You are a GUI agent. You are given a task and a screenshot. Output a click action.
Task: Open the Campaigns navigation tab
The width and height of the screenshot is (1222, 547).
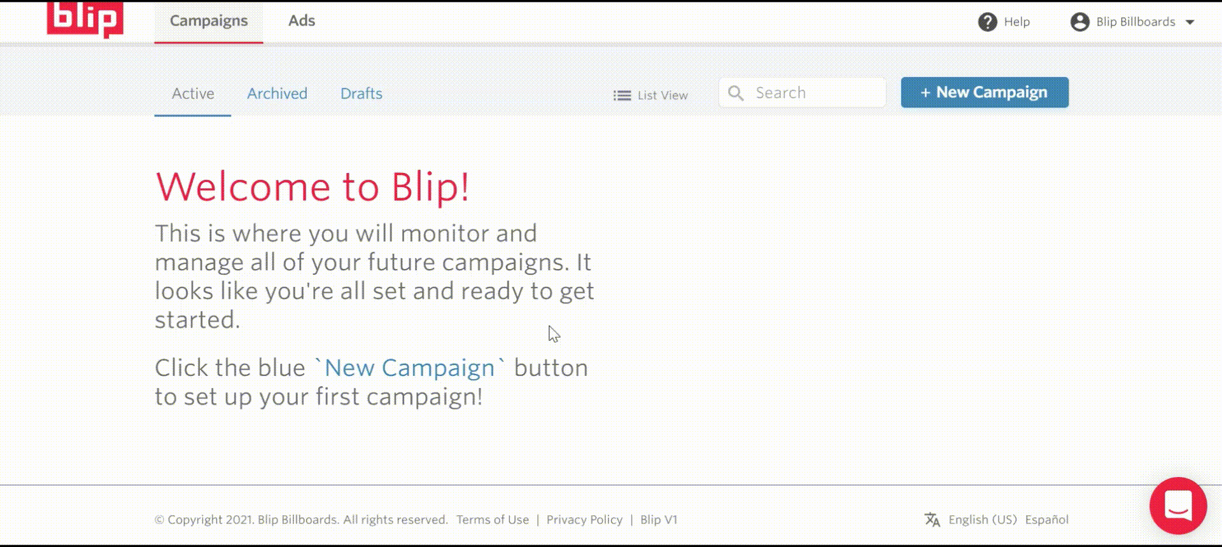209,21
